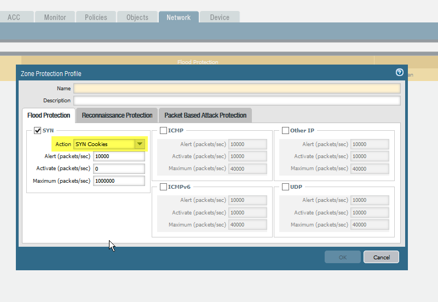Switch to the Device main tab
This screenshot has width=438, height=302.
click(220, 18)
